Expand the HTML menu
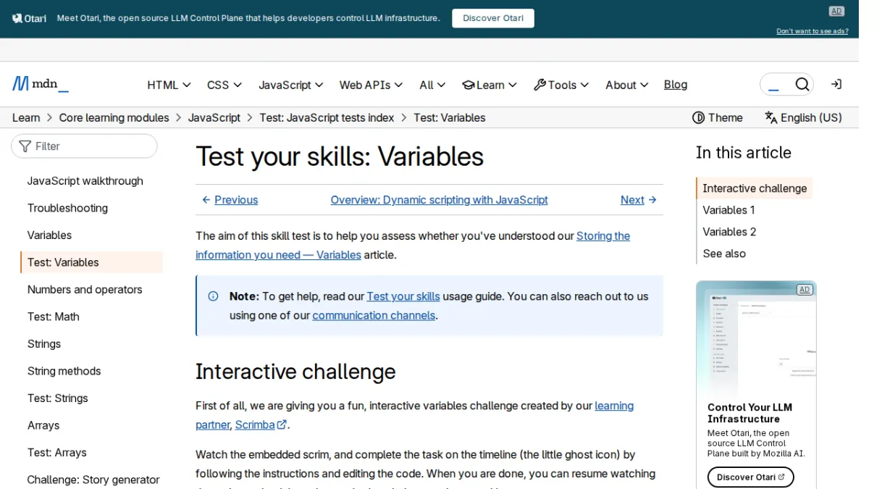This screenshot has width=869, height=489. pos(169,85)
